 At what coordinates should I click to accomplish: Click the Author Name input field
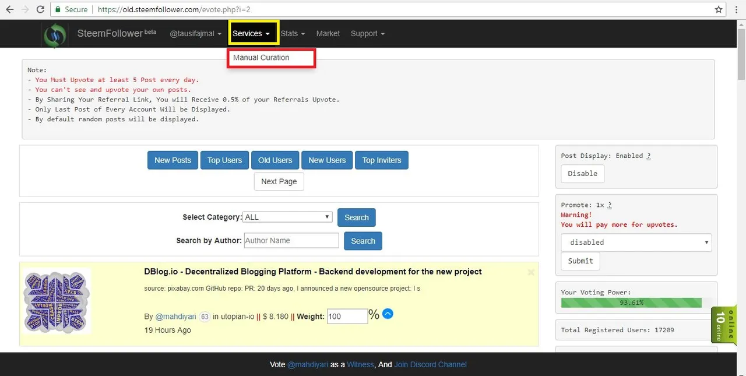point(291,240)
